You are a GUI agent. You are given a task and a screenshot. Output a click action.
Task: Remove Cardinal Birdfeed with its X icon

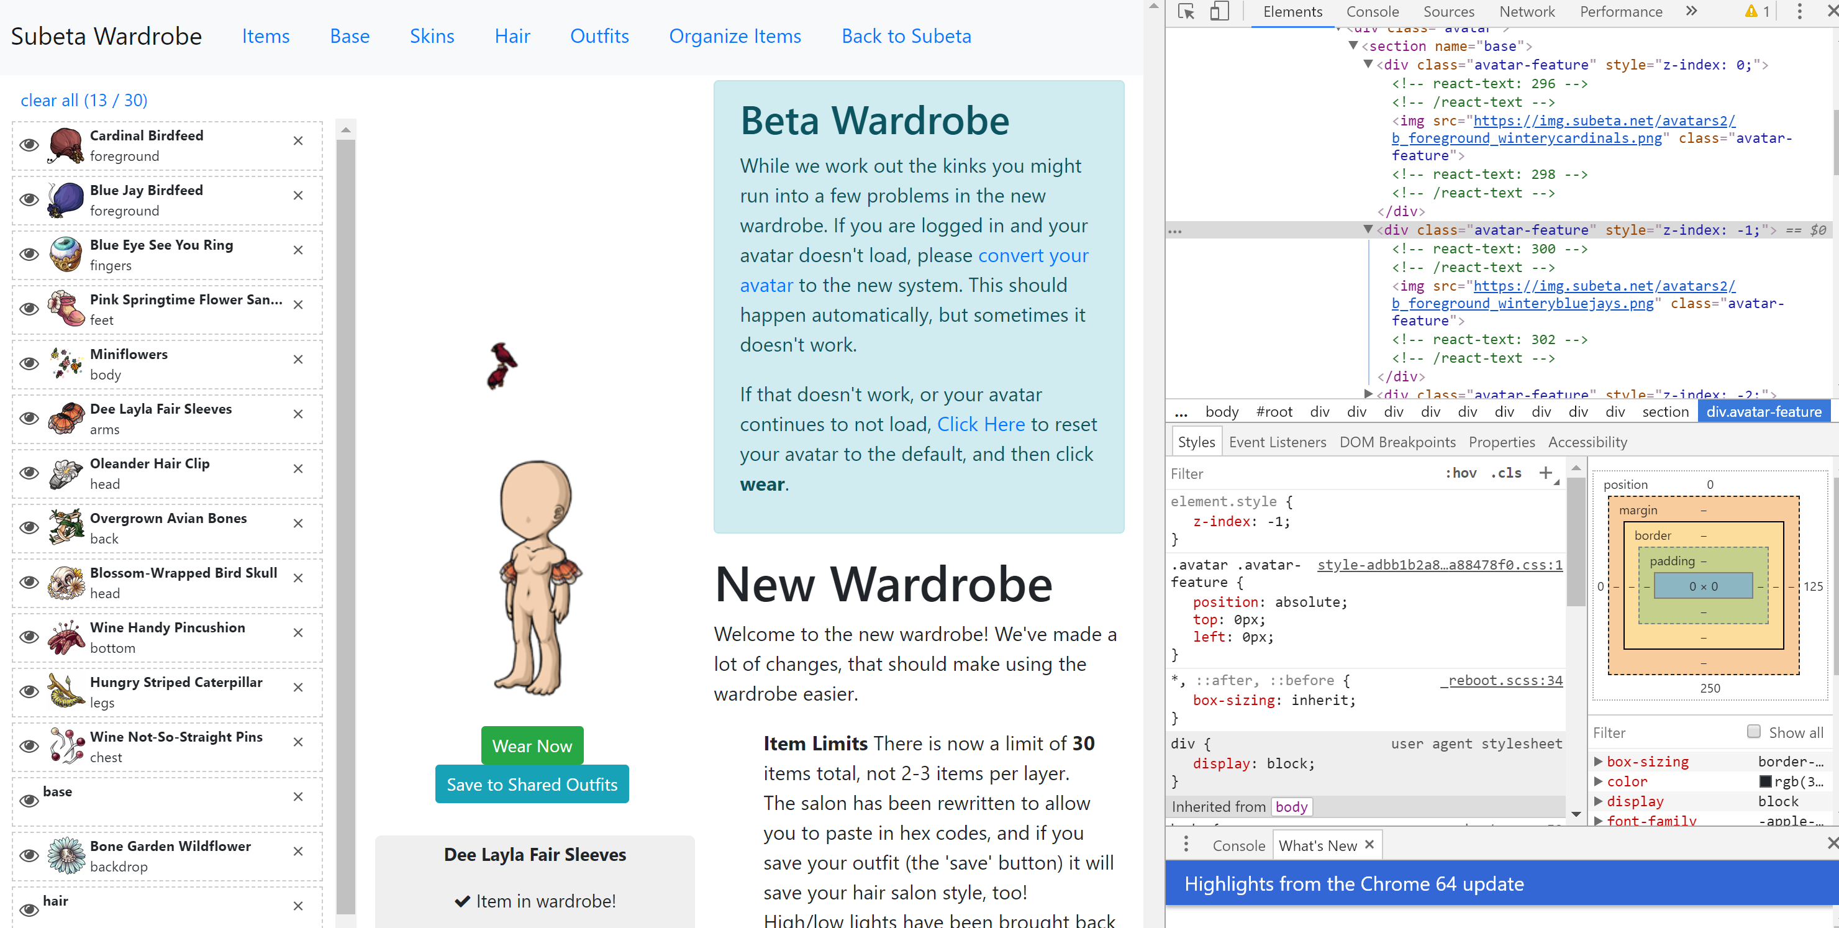click(x=298, y=140)
